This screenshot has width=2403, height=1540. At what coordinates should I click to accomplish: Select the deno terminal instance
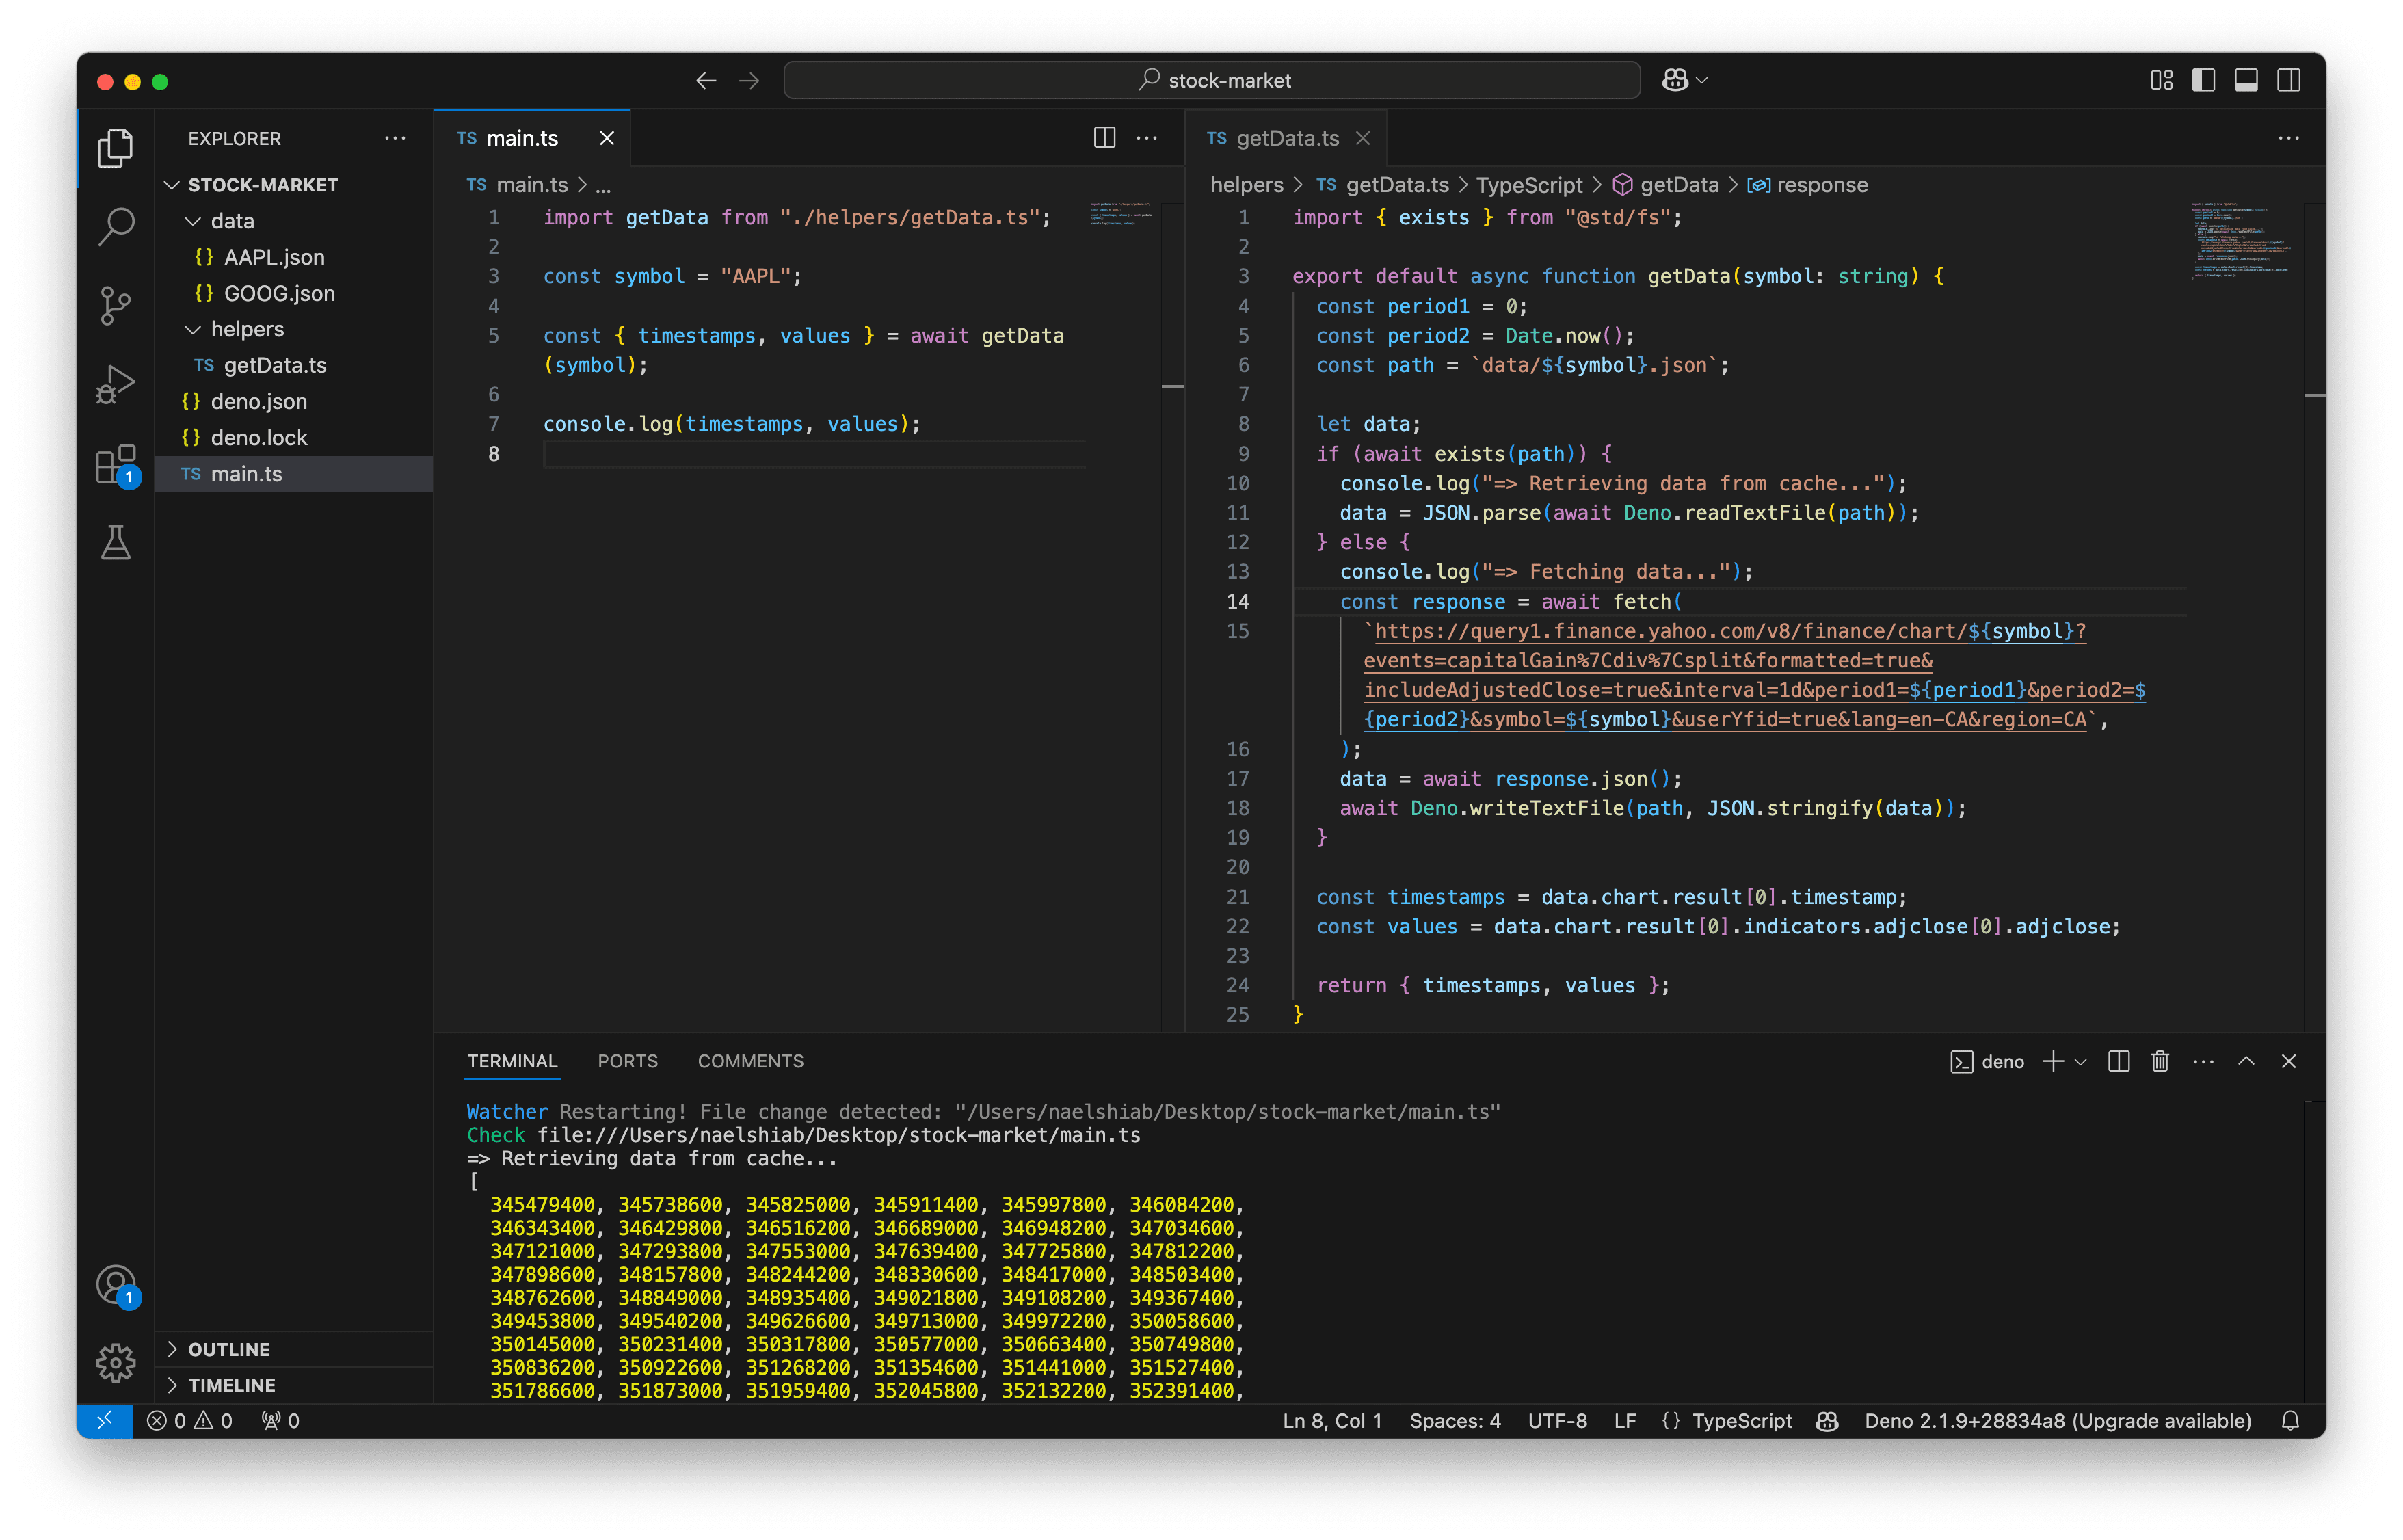point(1987,1061)
